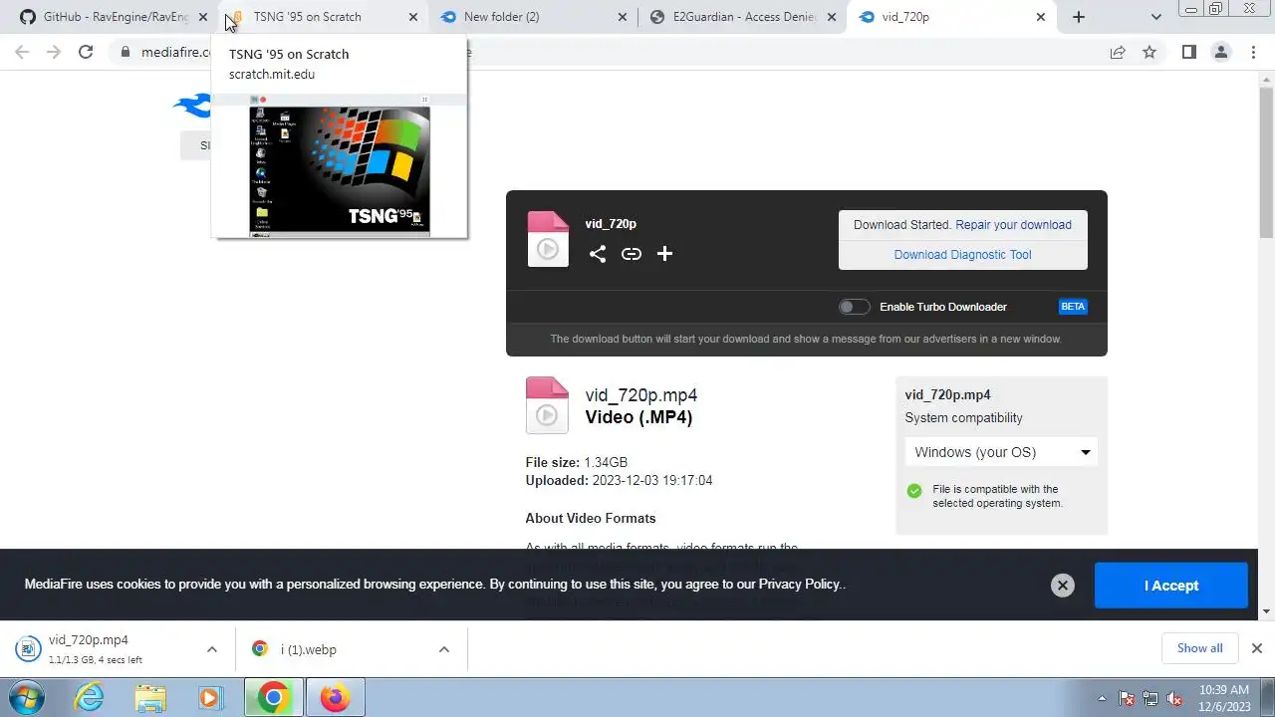Show hidden tray icons arrow
The image size is (1275, 717).
tap(1102, 698)
